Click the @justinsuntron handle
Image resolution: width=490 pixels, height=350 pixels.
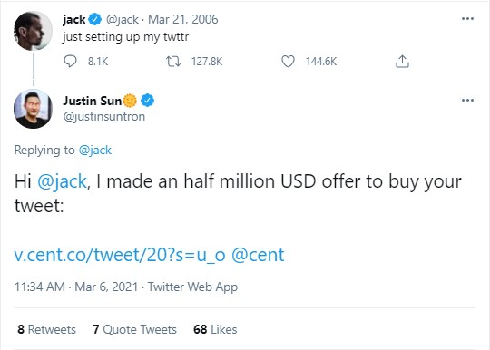104,116
